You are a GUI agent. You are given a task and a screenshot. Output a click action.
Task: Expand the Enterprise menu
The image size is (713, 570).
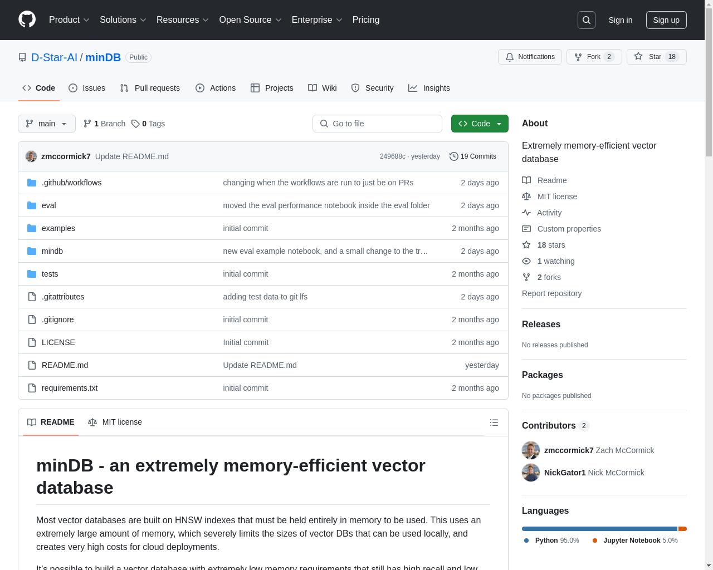click(317, 20)
